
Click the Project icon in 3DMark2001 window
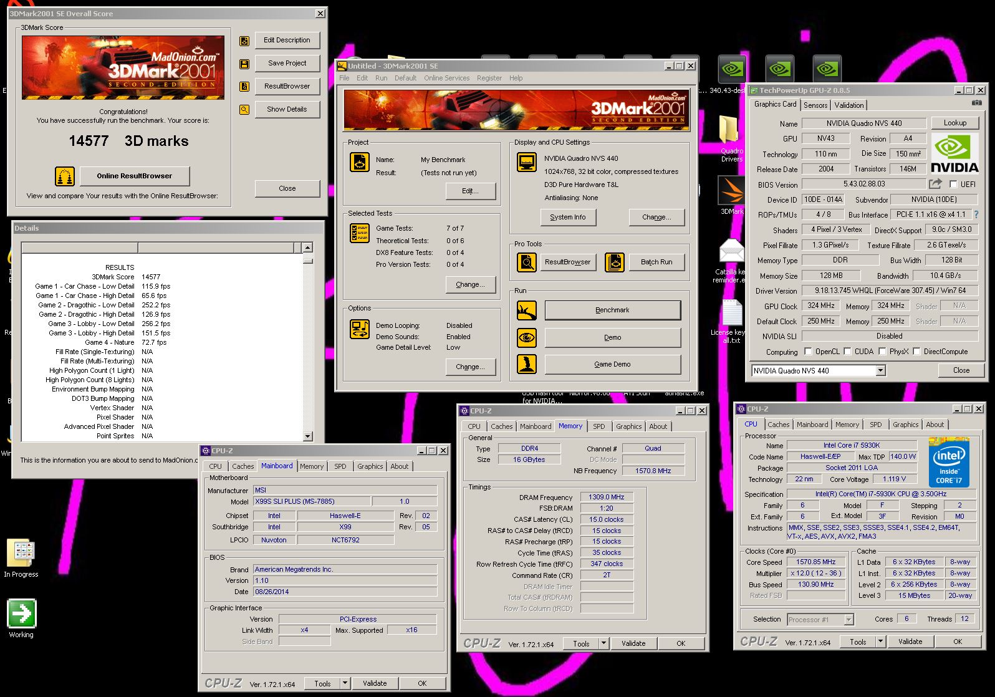click(360, 162)
